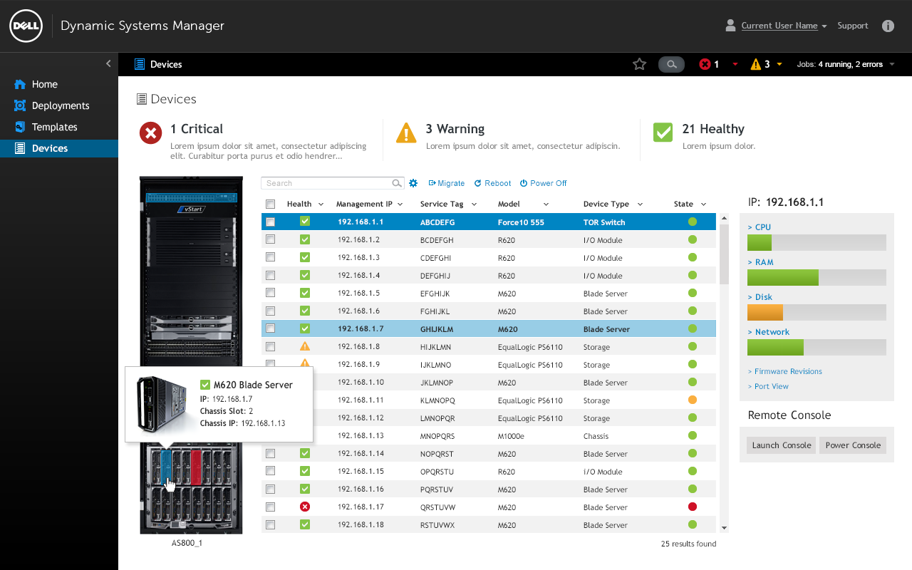Screen dimensions: 912x570
Task: Click the Launch Console button
Action: click(782, 445)
